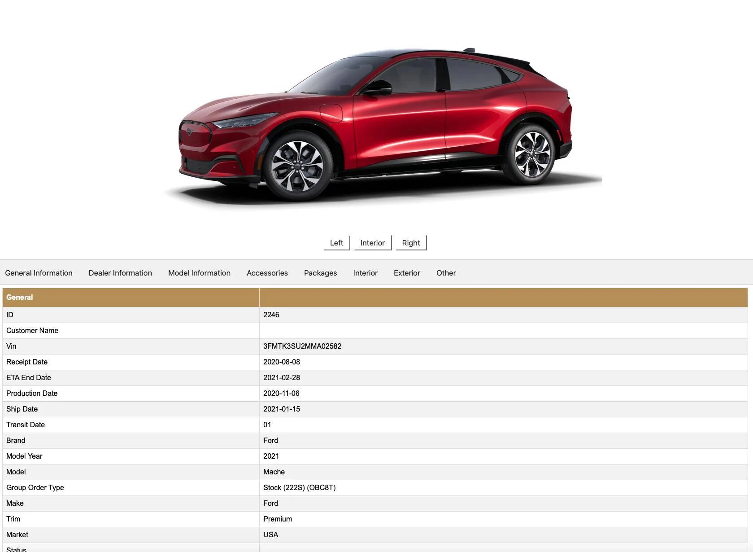Click the Make row label
This screenshot has height=552, width=753.
coord(15,503)
